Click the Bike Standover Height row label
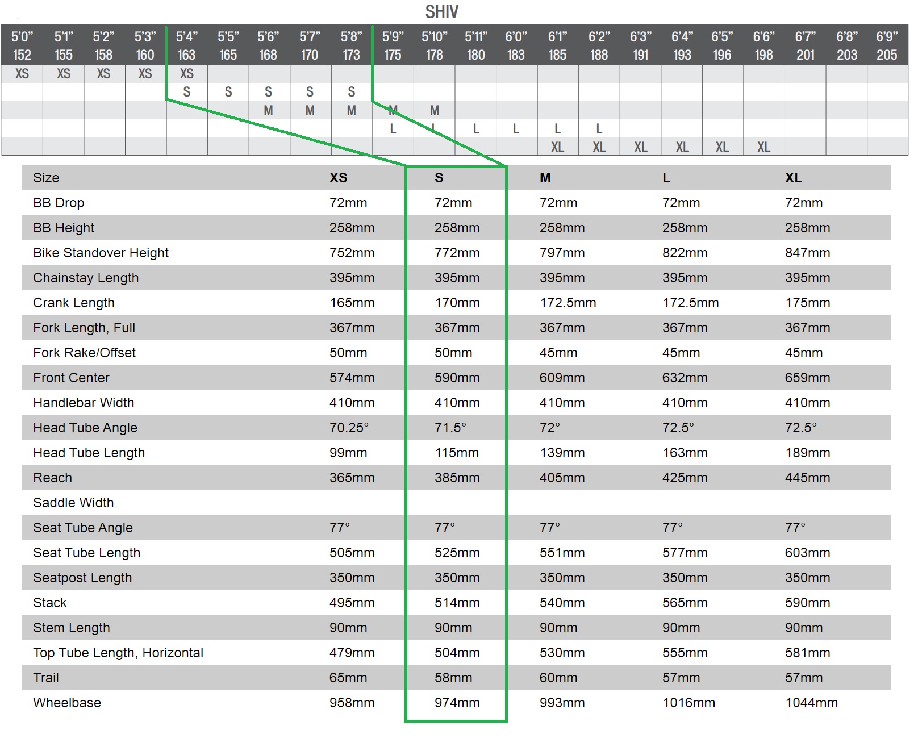Image resolution: width=918 pixels, height=743 pixels. [101, 253]
